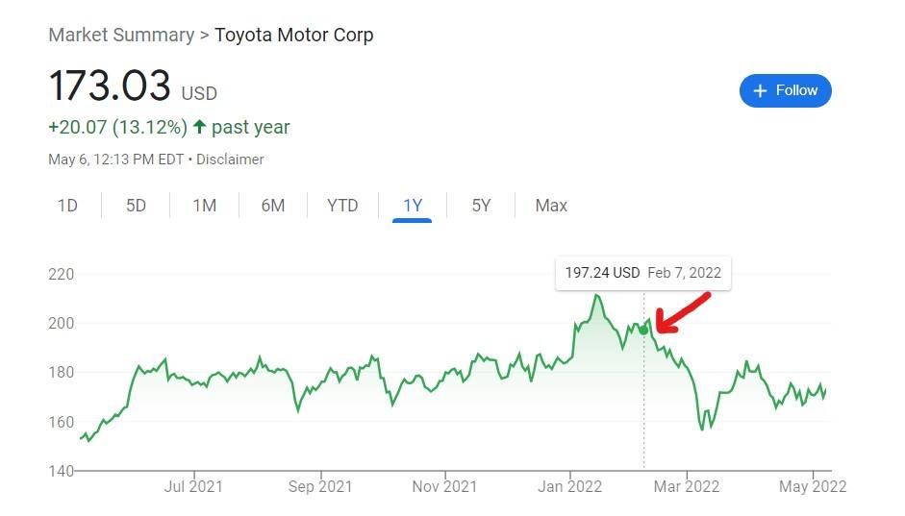Select the active 1Y tab

point(412,206)
